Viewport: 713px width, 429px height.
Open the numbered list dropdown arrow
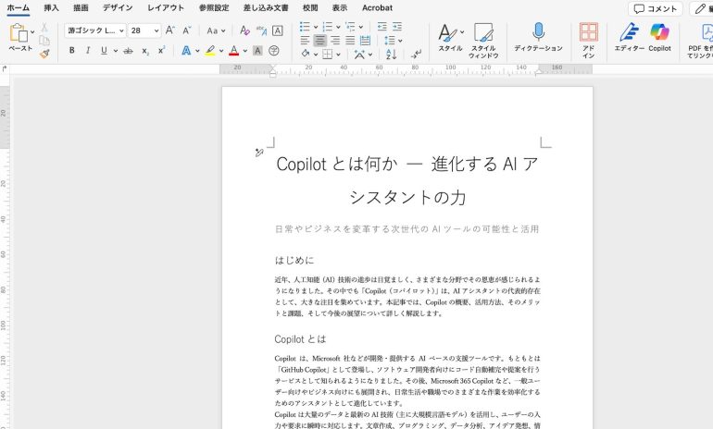[x=338, y=27]
